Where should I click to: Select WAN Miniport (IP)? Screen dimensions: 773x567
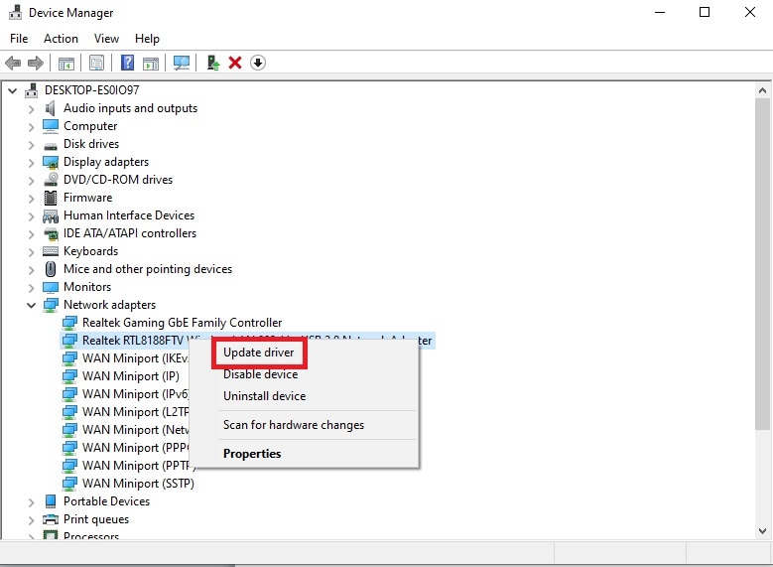click(x=131, y=376)
